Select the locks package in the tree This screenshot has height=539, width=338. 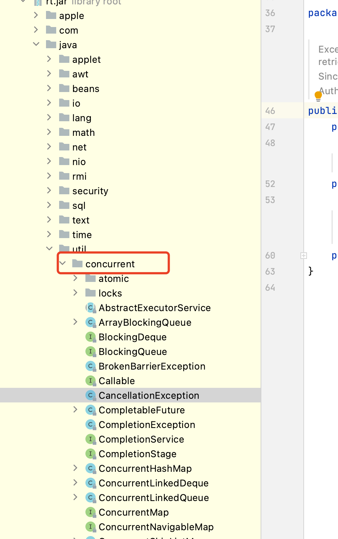click(x=110, y=293)
